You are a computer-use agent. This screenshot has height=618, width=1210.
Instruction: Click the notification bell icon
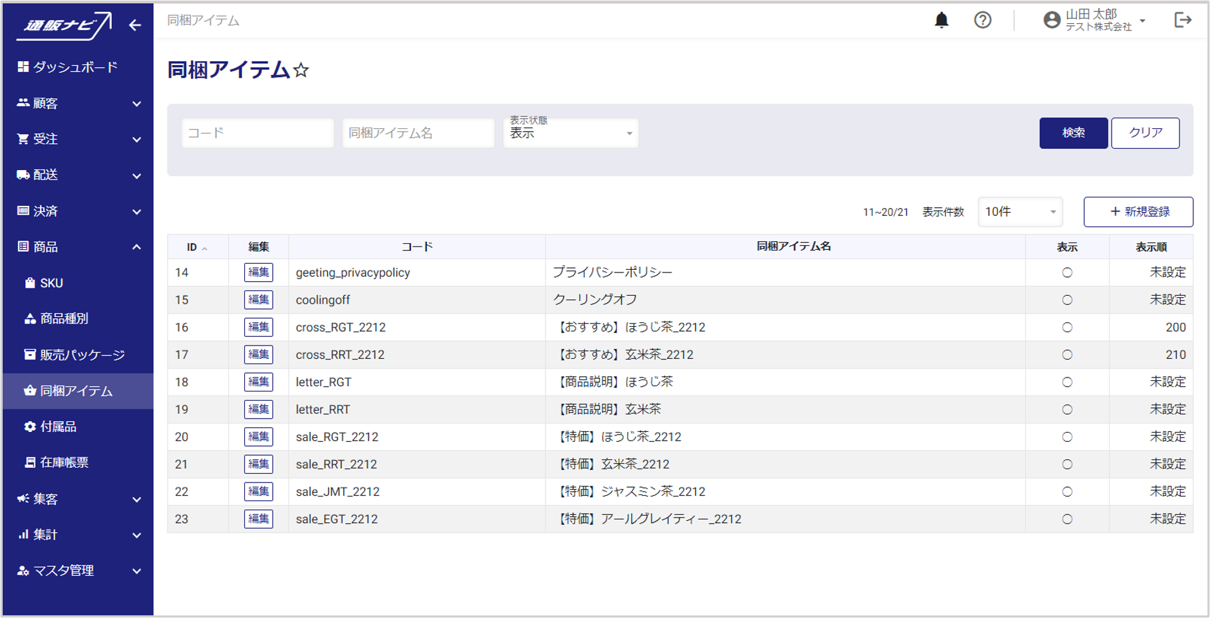(941, 21)
